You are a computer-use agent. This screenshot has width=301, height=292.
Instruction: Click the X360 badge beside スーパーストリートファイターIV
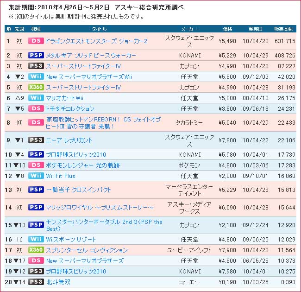coord(36,87)
